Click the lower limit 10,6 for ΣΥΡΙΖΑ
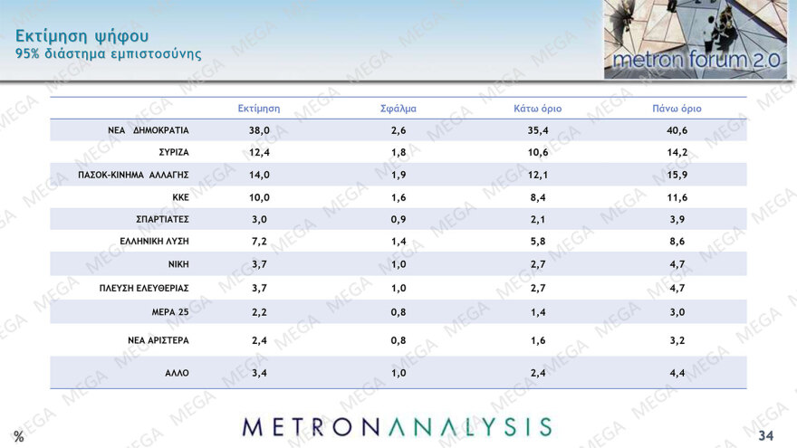Image resolution: width=797 pixels, height=448 pixels. [538, 152]
